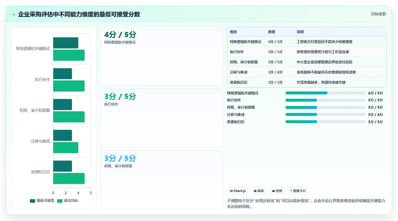
Task: Click the 迁移与集成 label on the chart axis
Action: click(x=40, y=141)
